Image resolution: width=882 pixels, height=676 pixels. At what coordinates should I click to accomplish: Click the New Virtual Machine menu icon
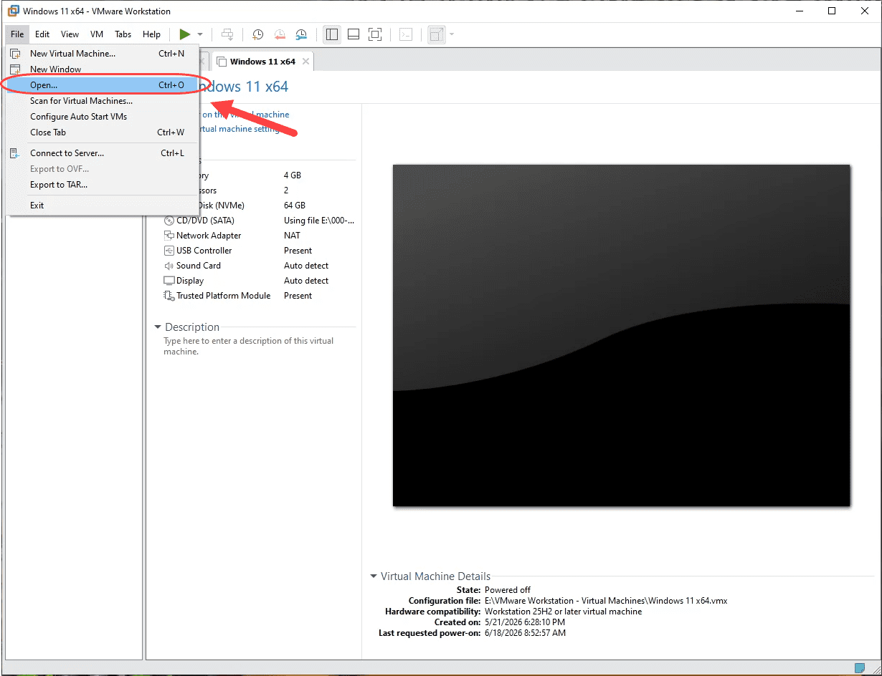pyautogui.click(x=15, y=54)
